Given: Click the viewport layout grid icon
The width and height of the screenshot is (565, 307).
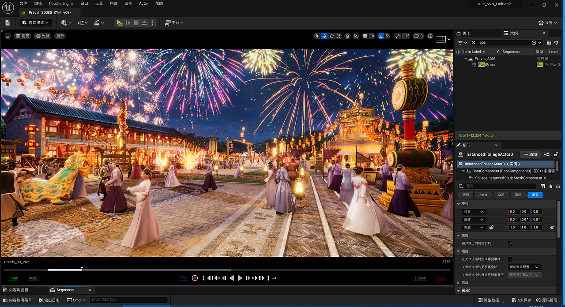Looking at the screenshot, I should click(x=430, y=36).
